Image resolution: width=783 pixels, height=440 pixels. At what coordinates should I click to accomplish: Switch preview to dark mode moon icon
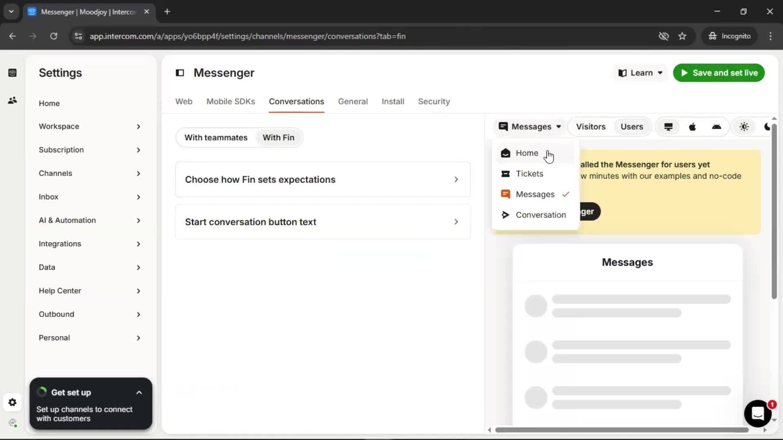click(767, 127)
